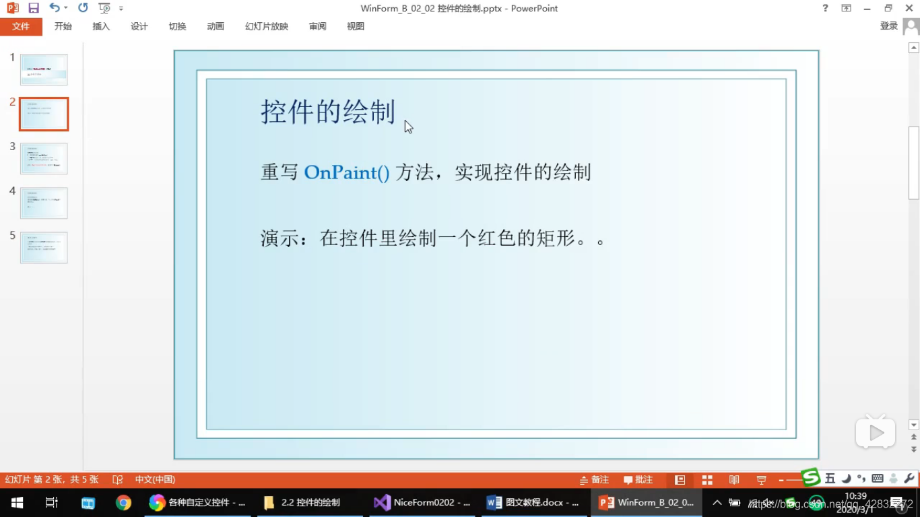The width and height of the screenshot is (920, 517).
Task: Select slide 2 thumbnail
Action: tap(44, 114)
